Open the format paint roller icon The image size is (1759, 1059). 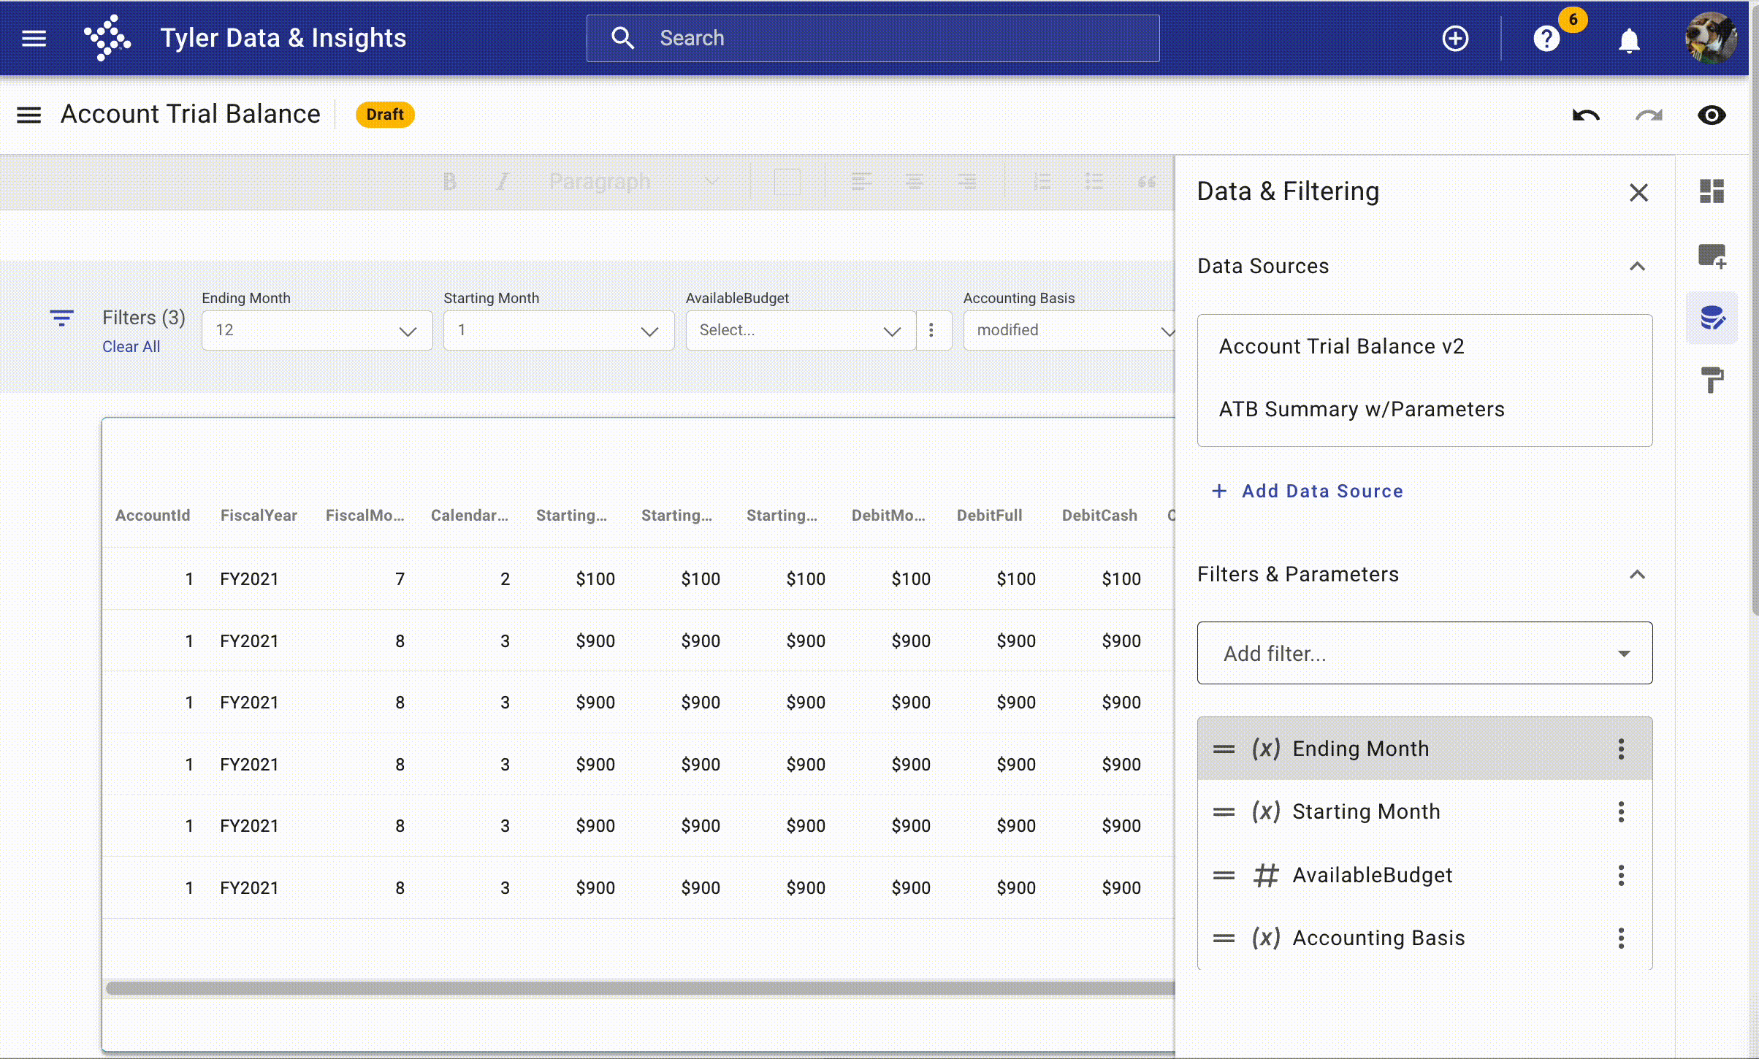(x=1712, y=380)
